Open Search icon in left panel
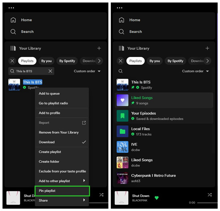Viewport: 220px width, 211px height. point(13,32)
